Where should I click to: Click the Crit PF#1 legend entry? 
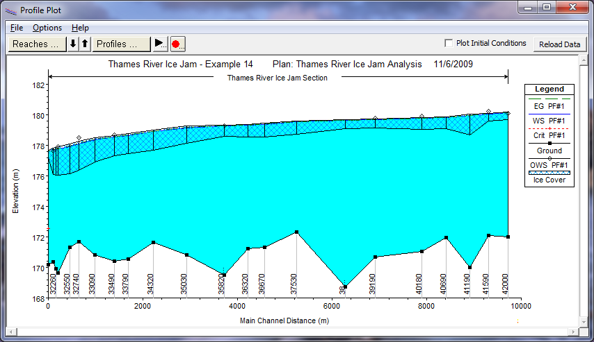pos(549,135)
